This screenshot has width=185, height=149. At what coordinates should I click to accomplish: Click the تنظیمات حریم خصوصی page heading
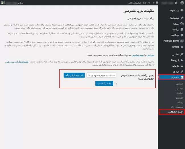click(x=139, y=11)
